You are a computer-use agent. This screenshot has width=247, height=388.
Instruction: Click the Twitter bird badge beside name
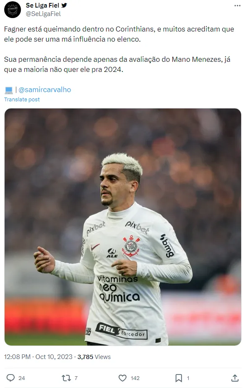64,5
